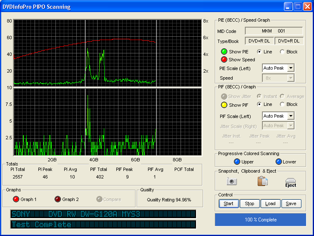Open the PIF Scale dropdown
Screen dimensions: 314x236
[291, 116]
